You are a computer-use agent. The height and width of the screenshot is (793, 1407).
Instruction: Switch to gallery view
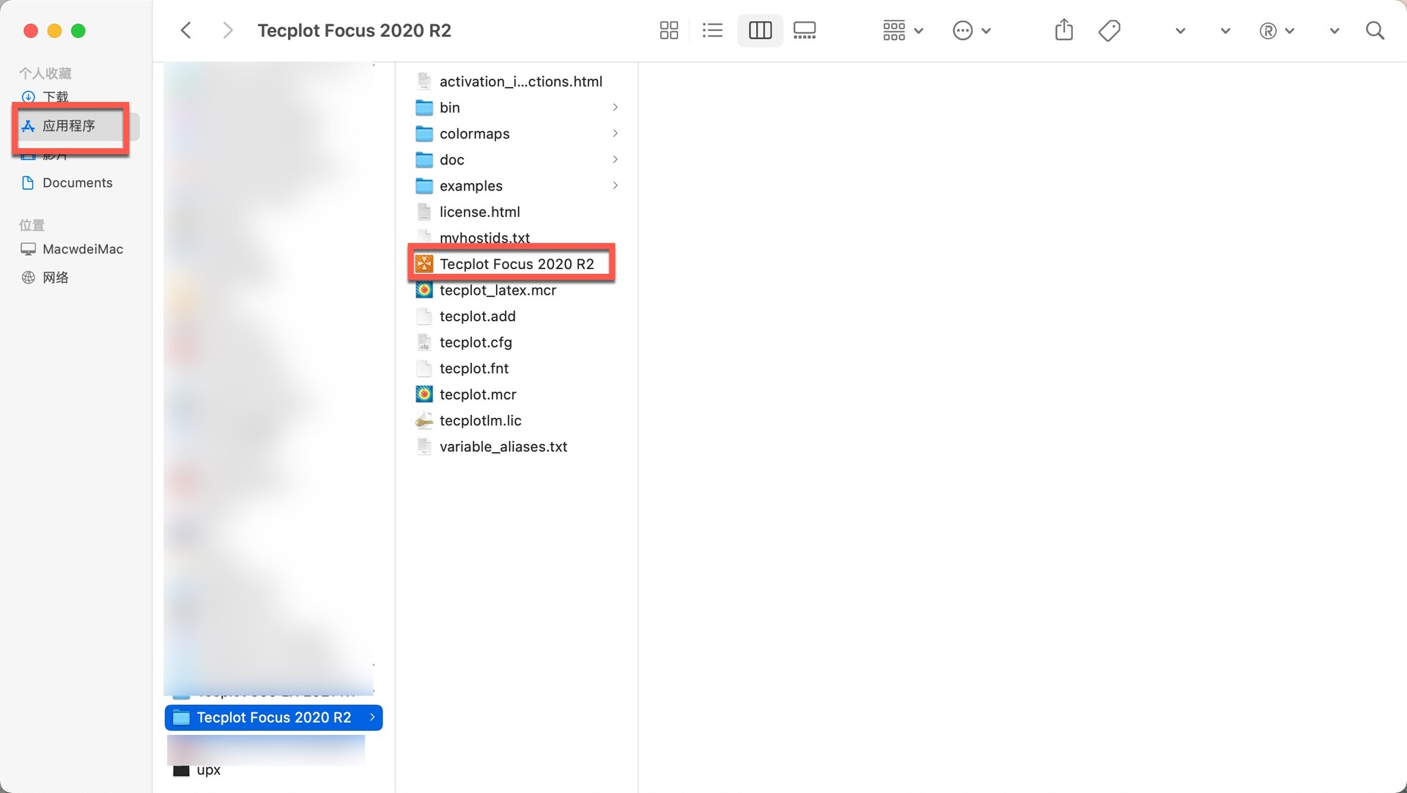click(x=804, y=30)
